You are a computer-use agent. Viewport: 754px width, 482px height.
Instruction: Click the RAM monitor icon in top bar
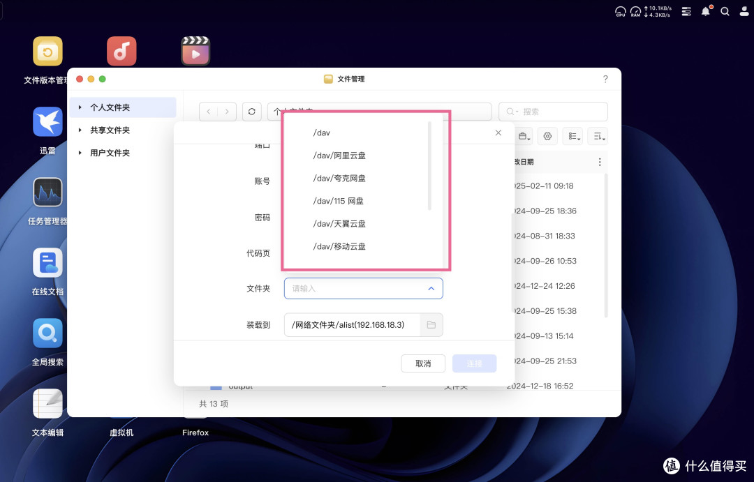(636, 12)
